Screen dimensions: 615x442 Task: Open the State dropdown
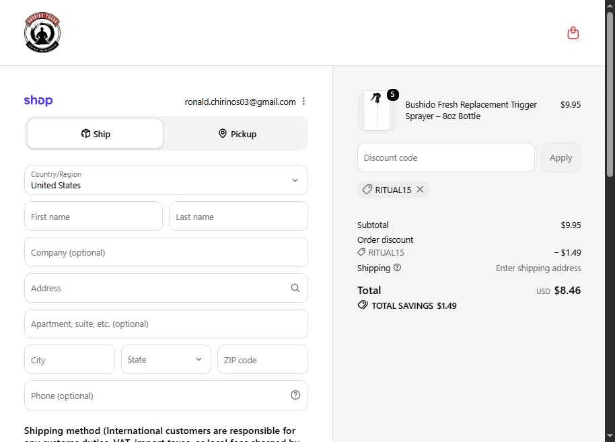[166, 359]
